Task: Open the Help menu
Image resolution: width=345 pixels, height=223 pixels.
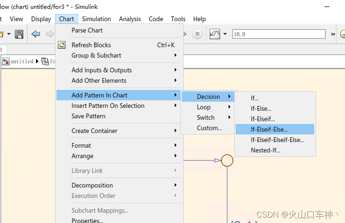Action: pyautogui.click(x=199, y=19)
